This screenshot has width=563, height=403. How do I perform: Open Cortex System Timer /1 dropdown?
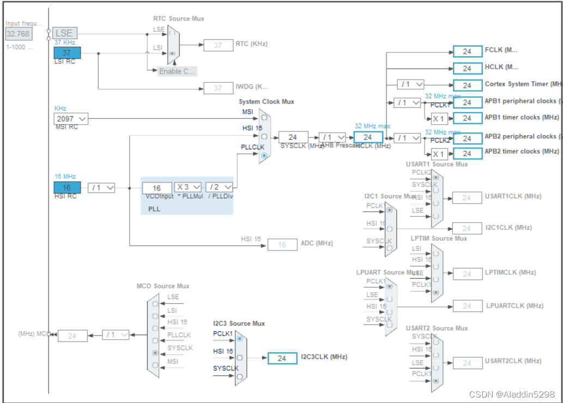point(411,84)
